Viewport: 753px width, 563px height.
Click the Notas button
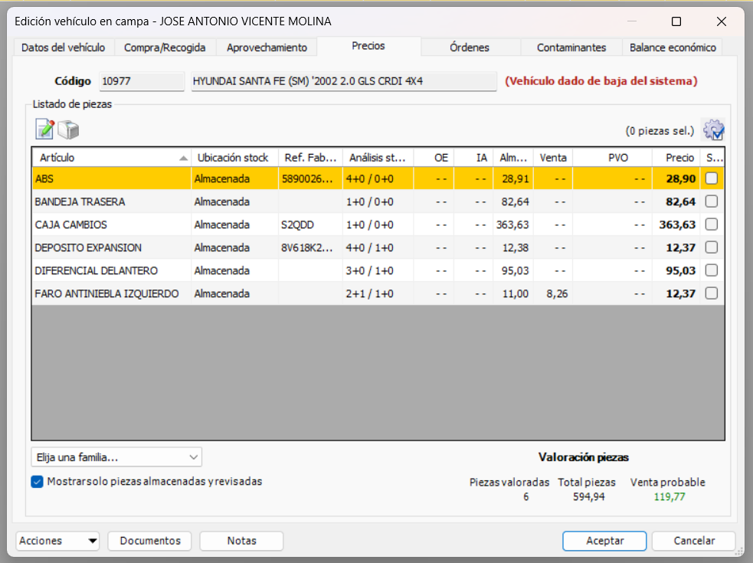(x=241, y=541)
